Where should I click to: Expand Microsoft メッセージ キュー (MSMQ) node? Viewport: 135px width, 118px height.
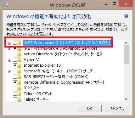coord(9,71)
